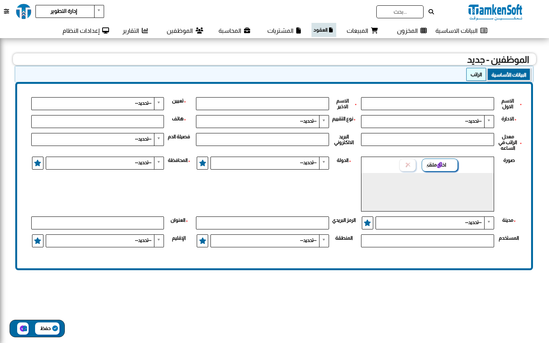Click the معدل الراتب في الساعة field
The height and width of the screenshot is (343, 549).
point(427,139)
